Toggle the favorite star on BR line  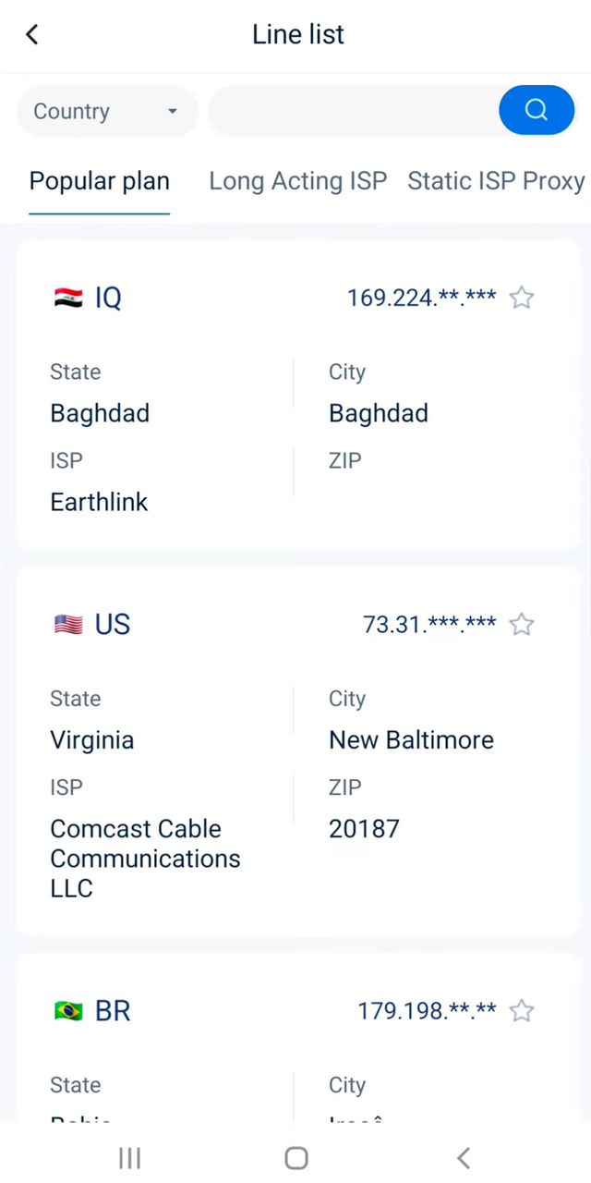pyautogui.click(x=522, y=1011)
